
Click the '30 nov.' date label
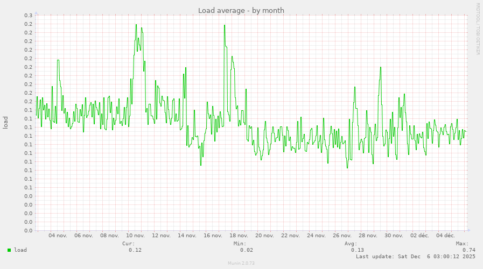394,236
